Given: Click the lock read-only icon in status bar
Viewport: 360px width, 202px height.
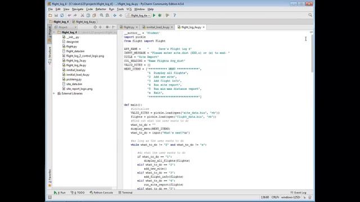Looking at the screenshot, I should point(305,197).
